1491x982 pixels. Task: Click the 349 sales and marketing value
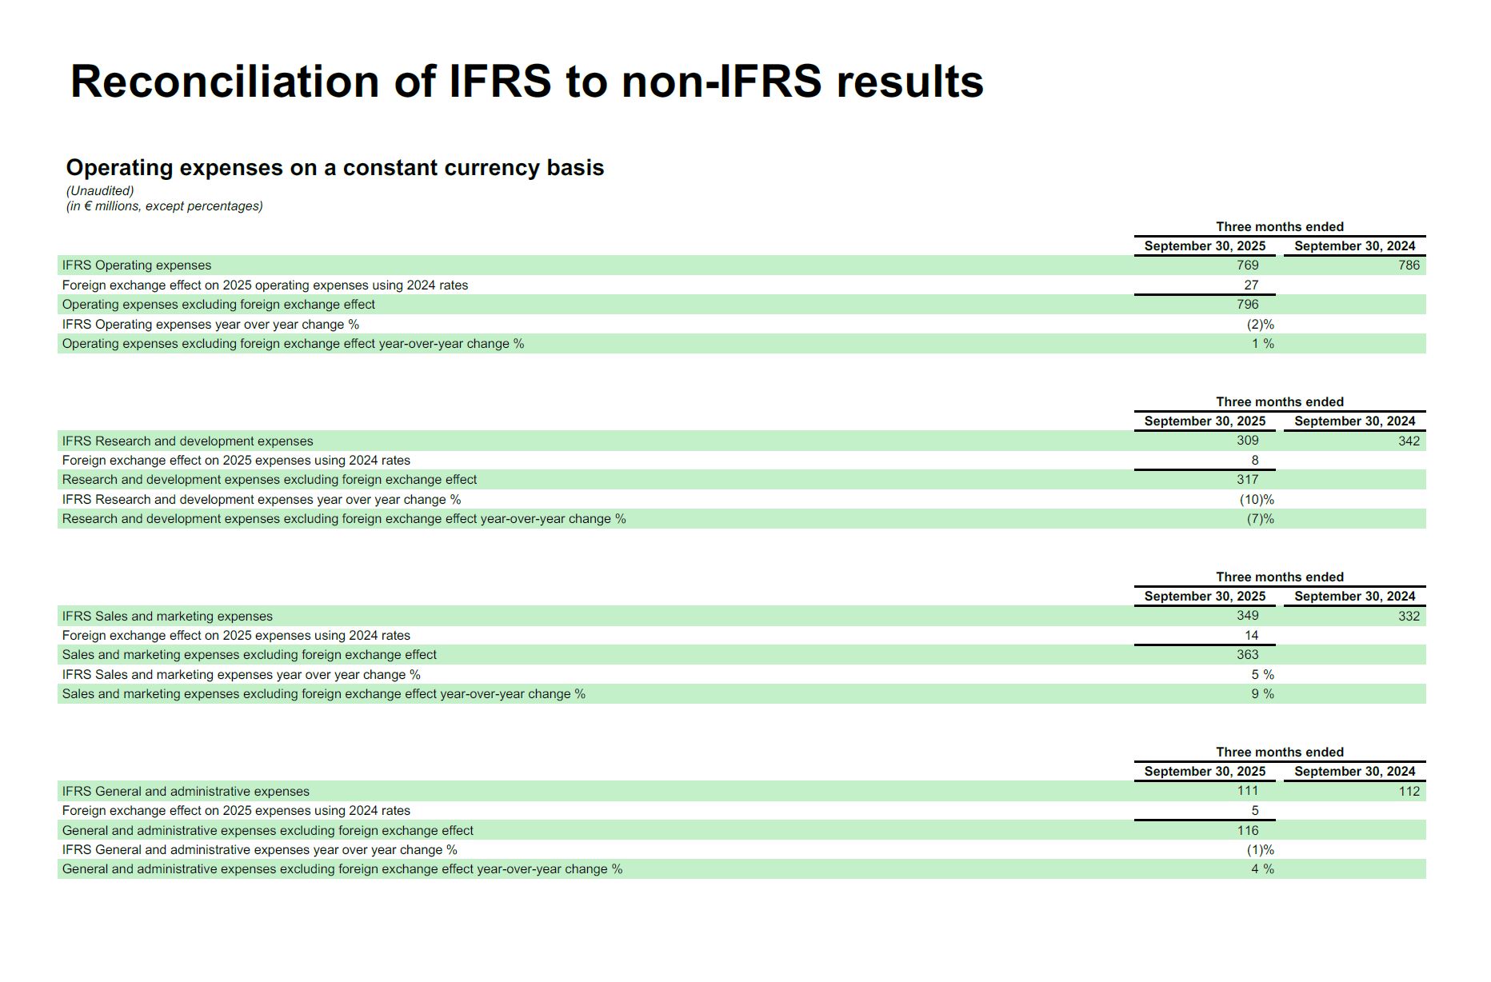click(x=1247, y=616)
